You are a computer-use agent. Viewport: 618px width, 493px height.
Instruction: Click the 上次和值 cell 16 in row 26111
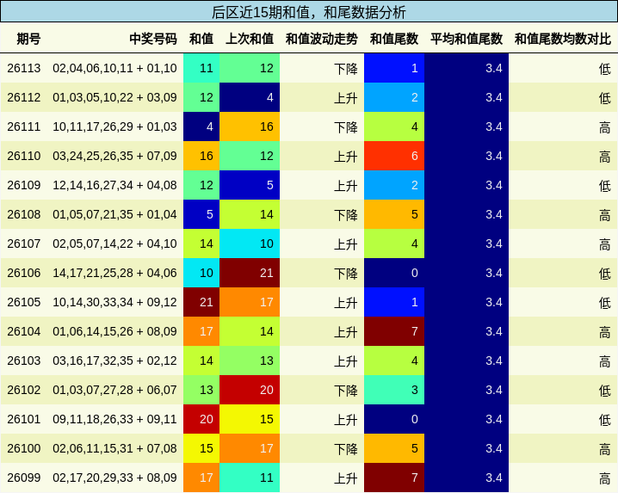[x=250, y=126]
